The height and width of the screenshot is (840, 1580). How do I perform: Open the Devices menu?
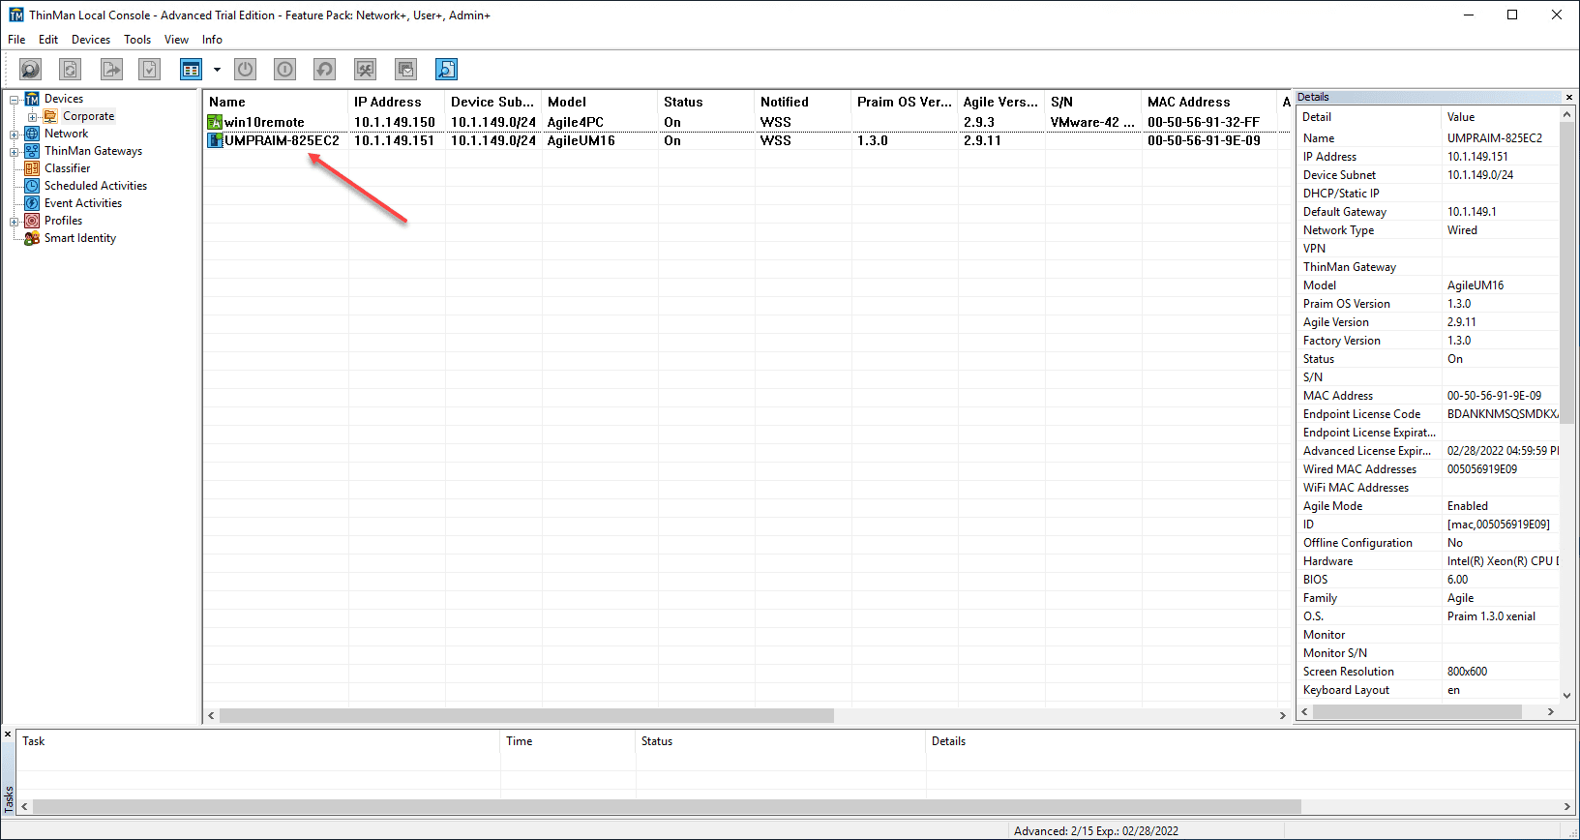pos(91,40)
